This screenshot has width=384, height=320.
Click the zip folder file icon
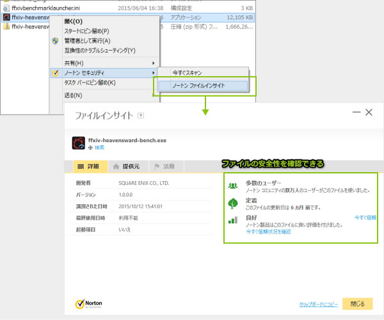pyautogui.click(x=6, y=26)
